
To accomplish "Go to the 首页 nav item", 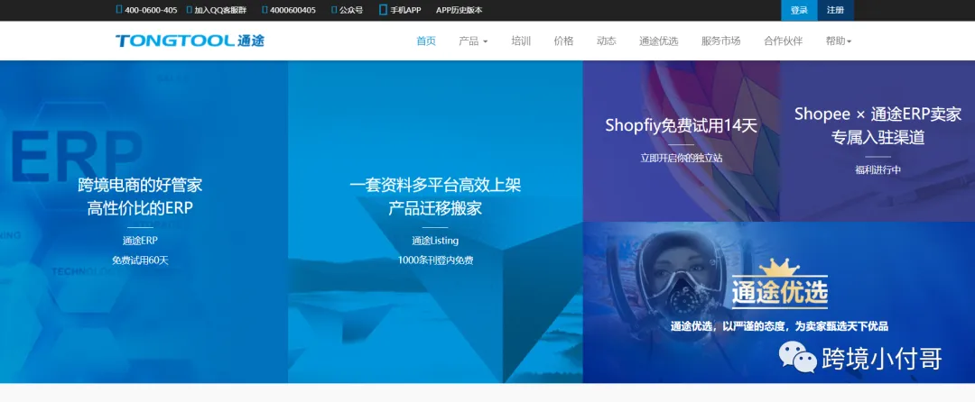I will tap(426, 41).
